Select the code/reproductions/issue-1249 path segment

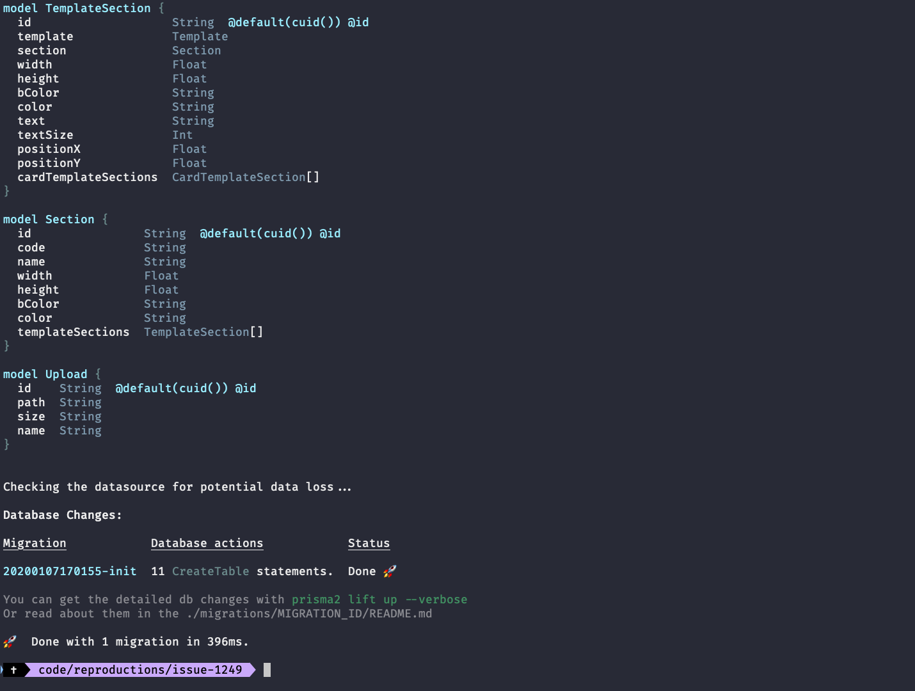pyautogui.click(x=141, y=670)
